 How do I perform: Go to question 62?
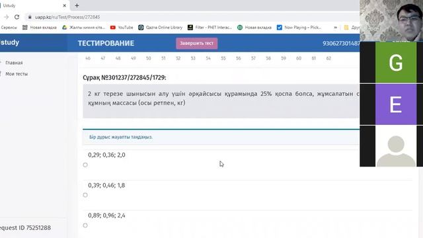tap(328, 58)
